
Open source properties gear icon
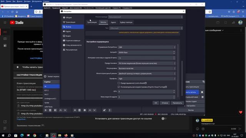coord(85,110)
